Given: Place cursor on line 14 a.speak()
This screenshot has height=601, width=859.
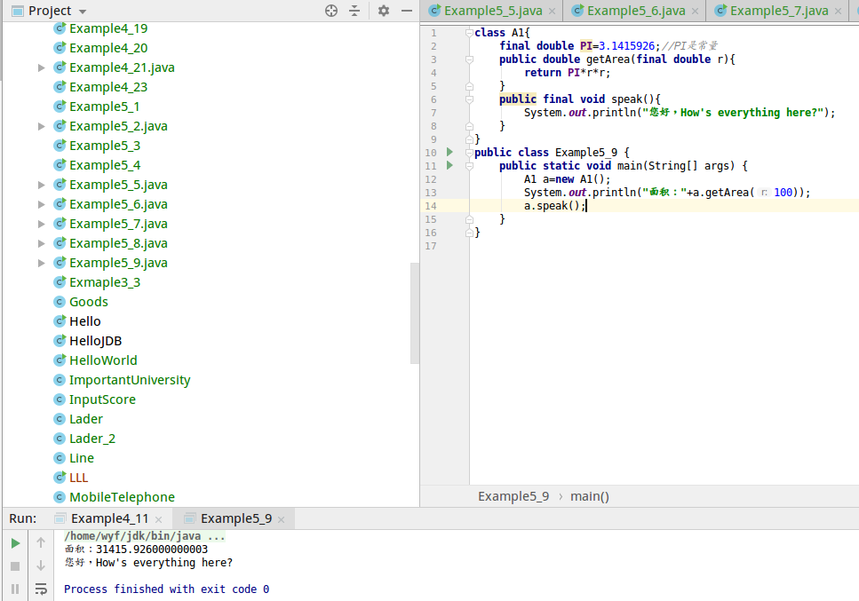Looking at the screenshot, I should [555, 206].
